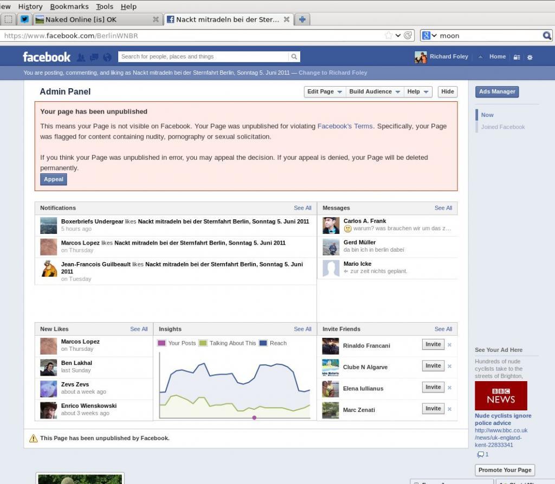Click Change to Richard Foley link
Viewport: 555px width, 484px height.
pyautogui.click(x=333, y=73)
